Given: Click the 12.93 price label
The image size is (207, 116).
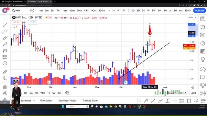Looking at the screenshot, I should point(192,24).
